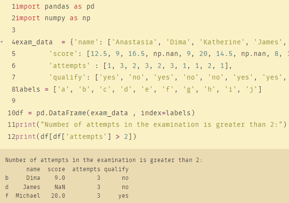The width and height of the screenshot is (289, 203).
Task: Click line number 1 in the gutter
Action: click(x=14, y=6)
